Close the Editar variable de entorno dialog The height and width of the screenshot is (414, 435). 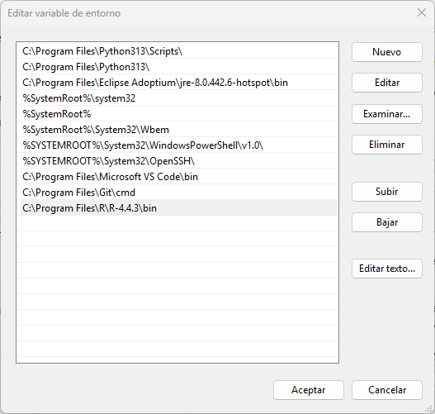(x=422, y=12)
